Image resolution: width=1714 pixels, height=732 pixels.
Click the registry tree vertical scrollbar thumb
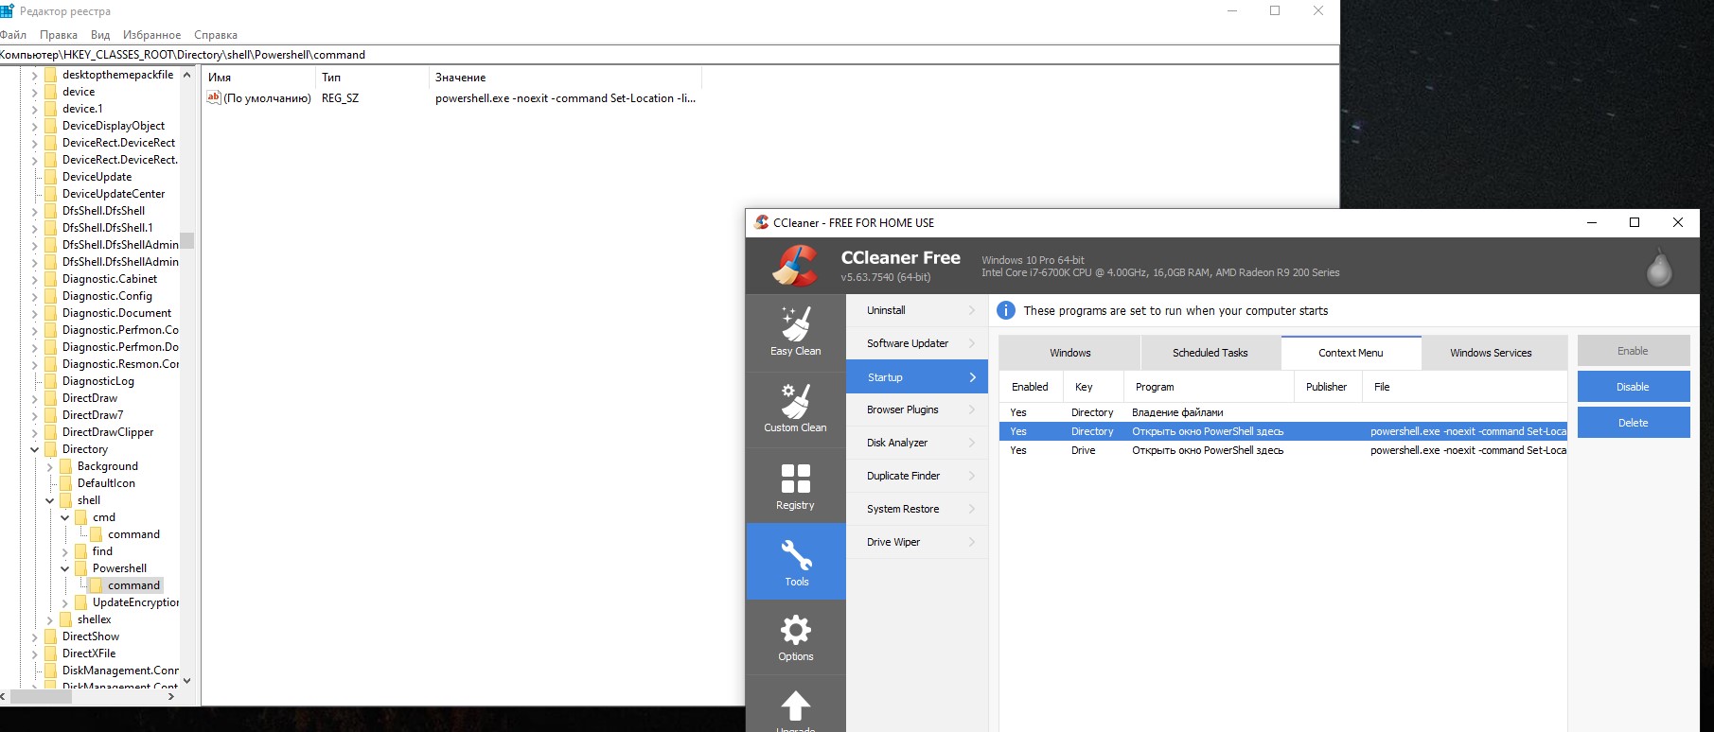click(x=186, y=240)
